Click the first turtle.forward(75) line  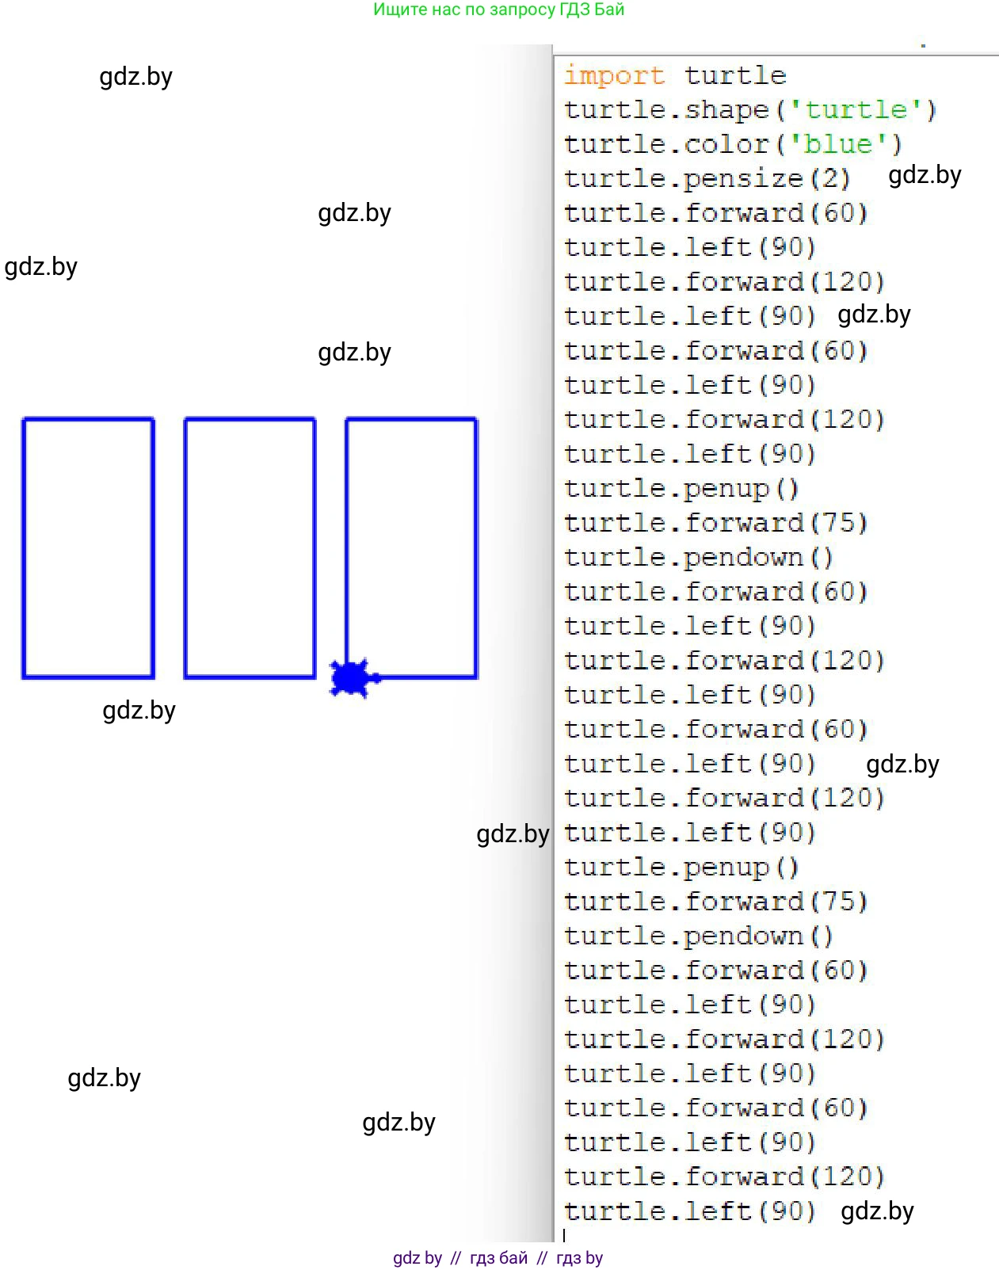(x=715, y=523)
